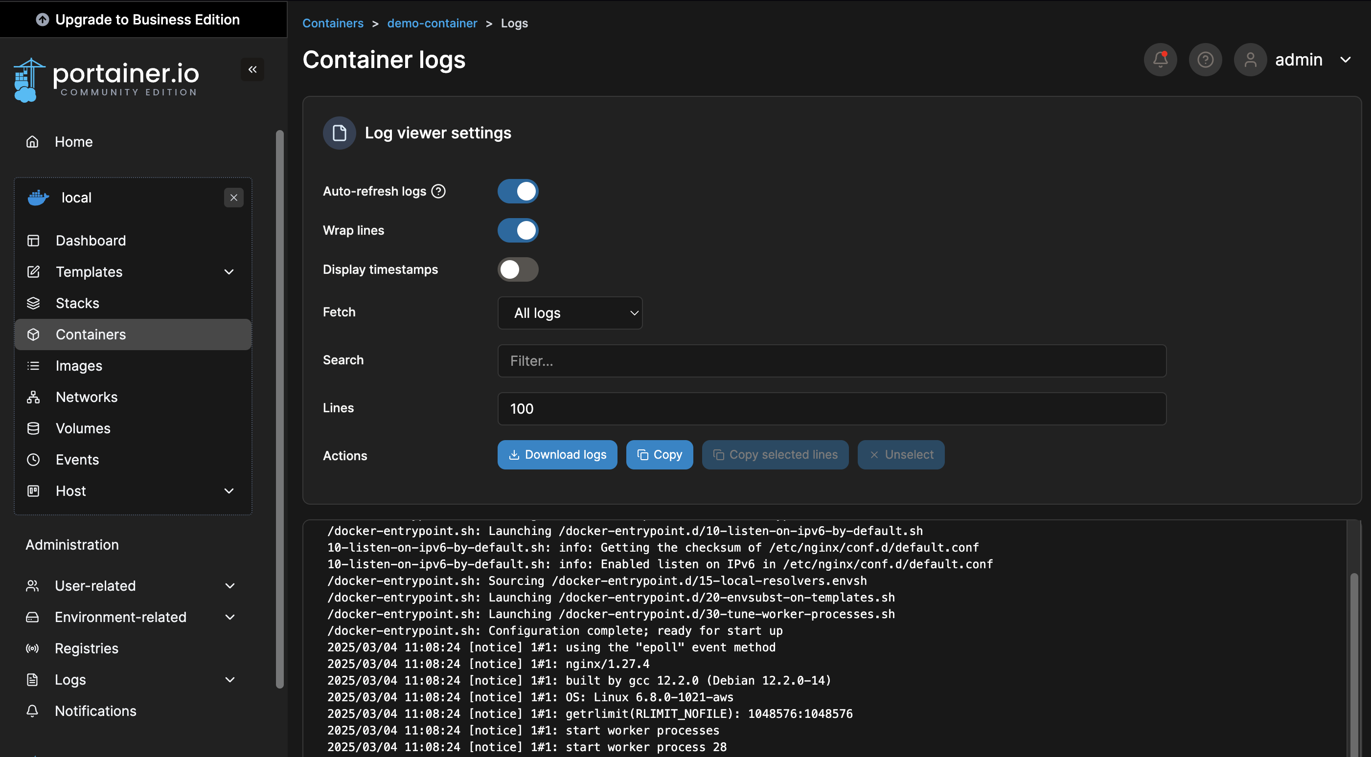Expand the Host submenu chevron
The height and width of the screenshot is (757, 1371).
coord(229,491)
